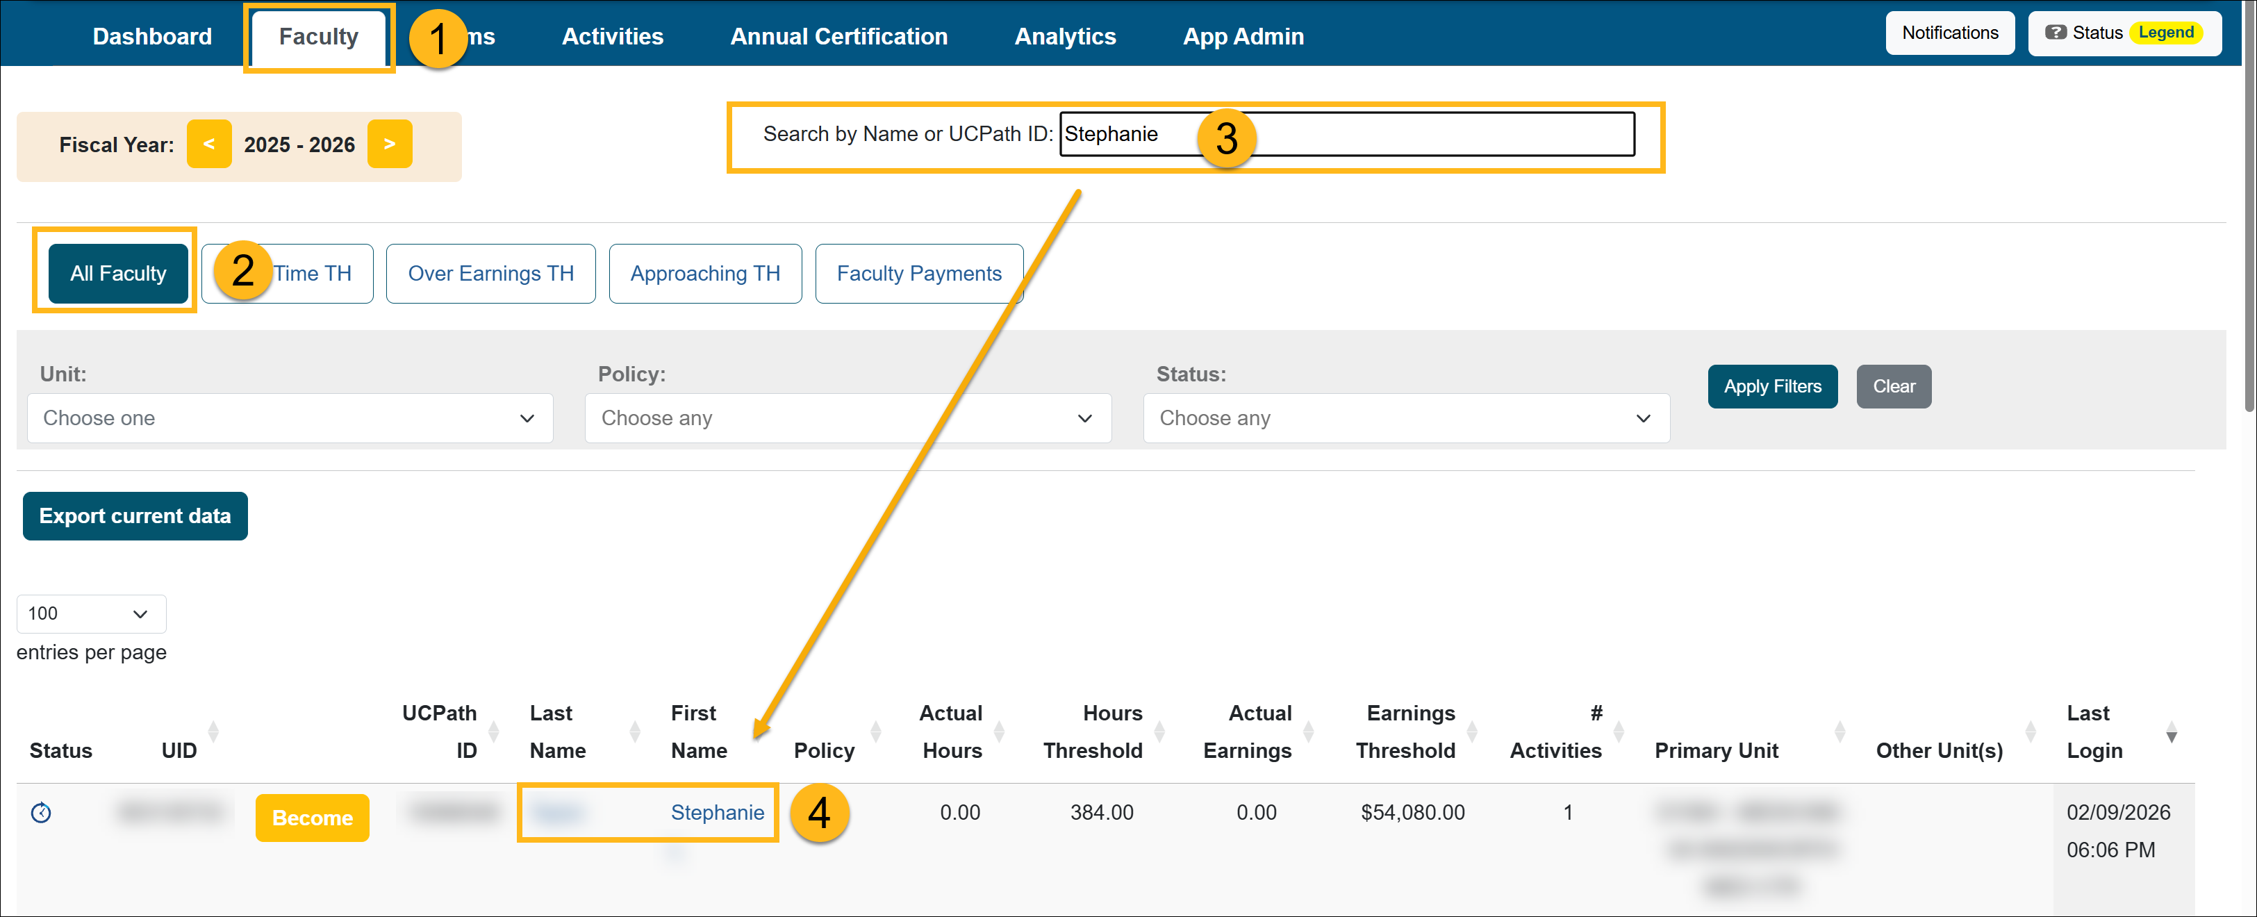Viewport: 2257px width, 917px height.
Task: Select the Faculty Payments tab
Action: coord(918,273)
